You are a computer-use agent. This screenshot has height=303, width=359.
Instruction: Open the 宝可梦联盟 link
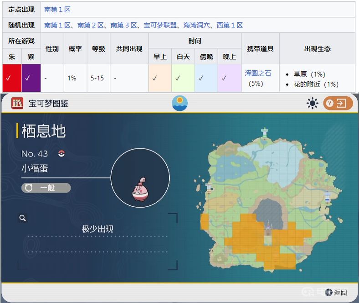(x=160, y=25)
